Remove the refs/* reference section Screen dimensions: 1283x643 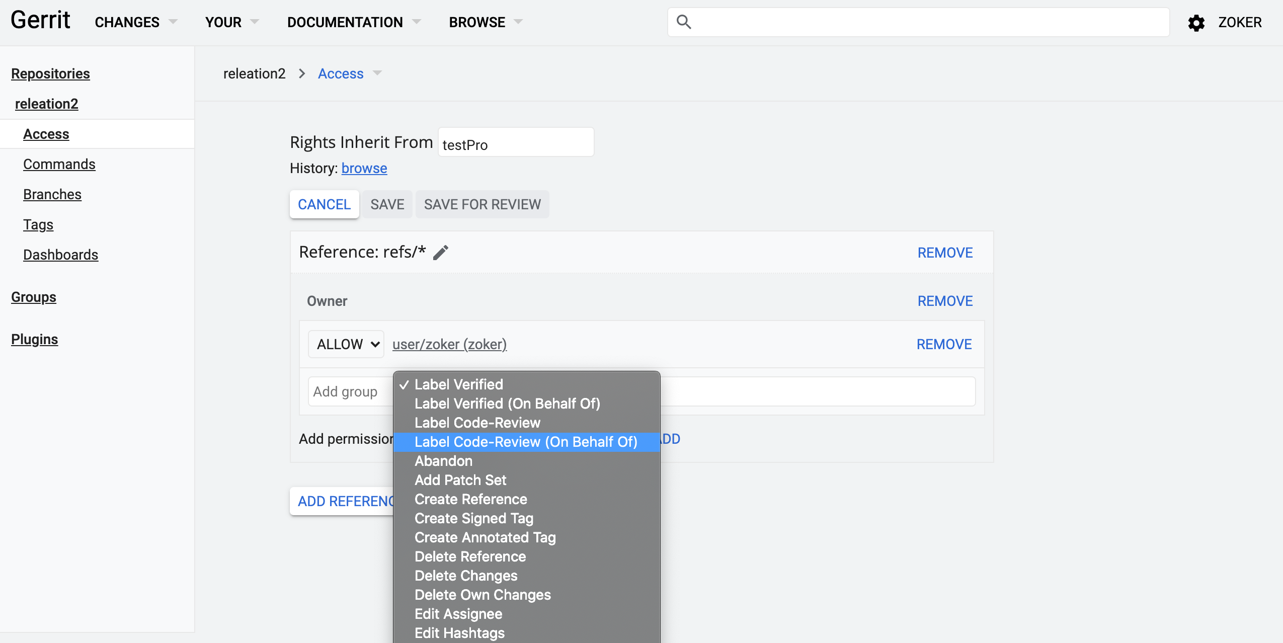(945, 253)
